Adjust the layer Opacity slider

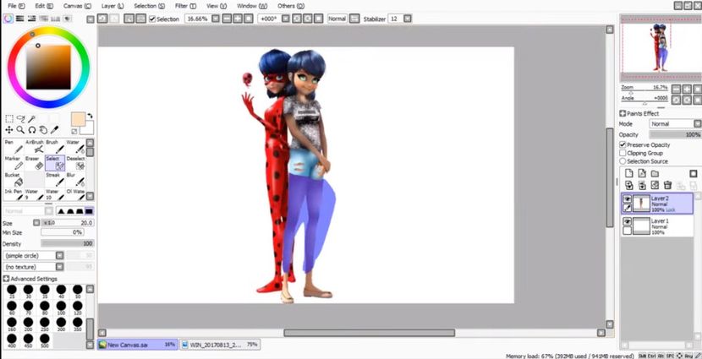click(674, 134)
